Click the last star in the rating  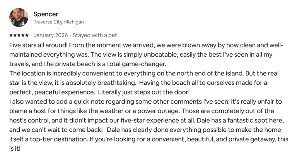pos(27,35)
